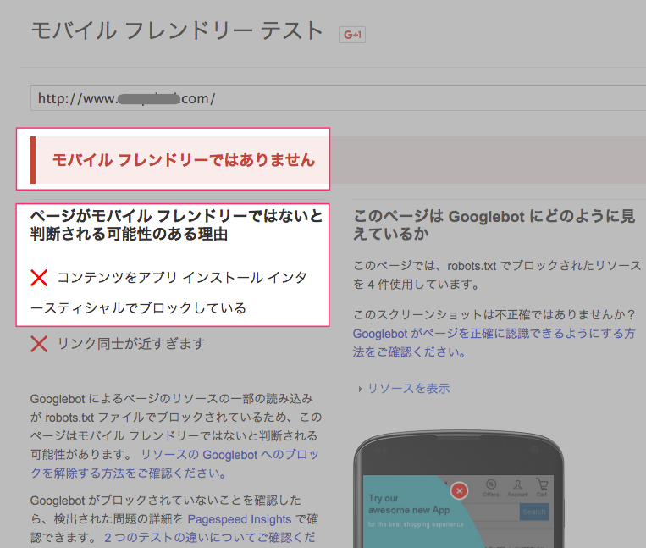Click the モバイル フレンドリー テスト page title
Viewport: 646px width, 548px height.
tap(177, 30)
